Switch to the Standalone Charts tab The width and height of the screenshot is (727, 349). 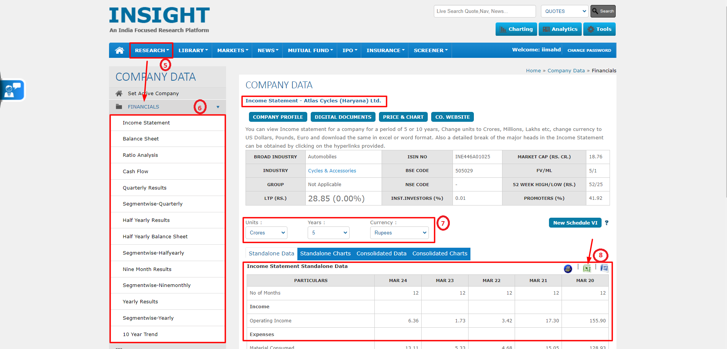pyautogui.click(x=325, y=253)
